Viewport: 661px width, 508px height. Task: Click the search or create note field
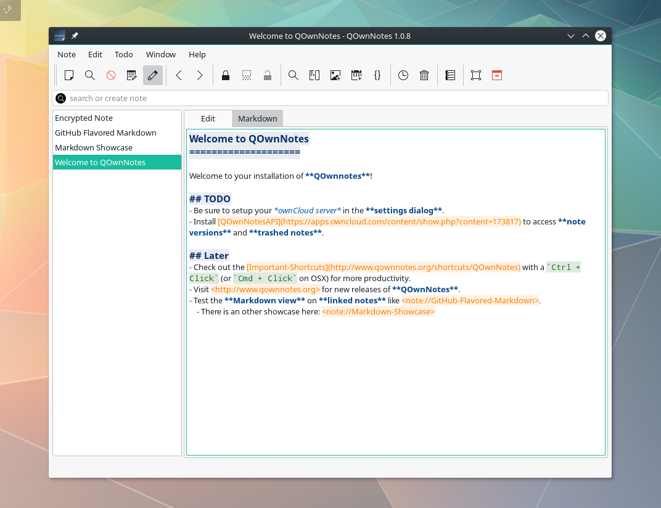[330, 98]
